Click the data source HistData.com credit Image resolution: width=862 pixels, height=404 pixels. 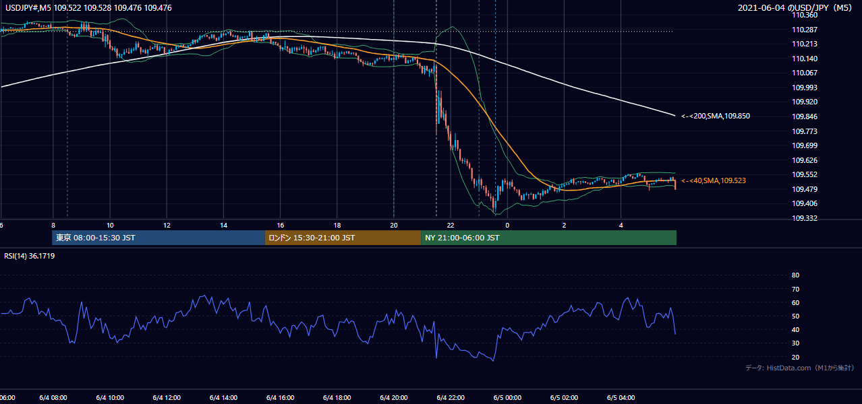tap(800, 368)
